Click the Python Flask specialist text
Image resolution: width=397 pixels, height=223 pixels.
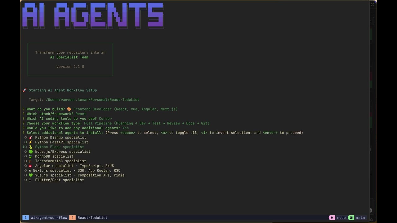point(60,147)
